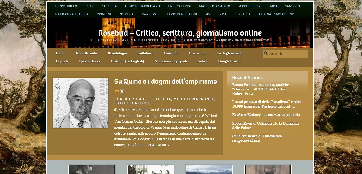Click the Beppe Grillo topic link
This screenshot has height=174, width=362.
click(x=66, y=6)
